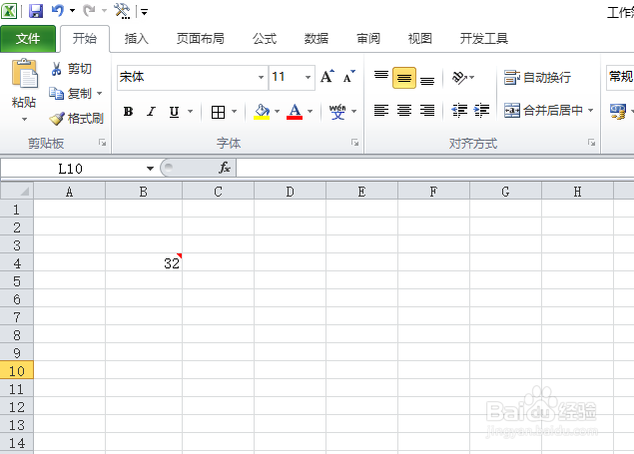Click the Save icon in quick access toolbar
The image size is (634, 454).
pos(36,11)
